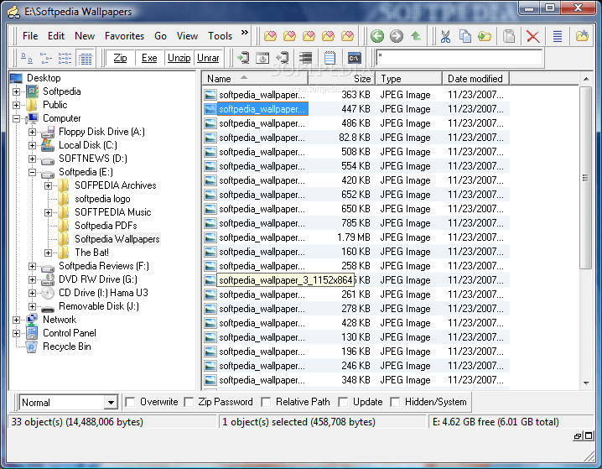Click the copy-to-folder icon with green arrow

(485, 36)
